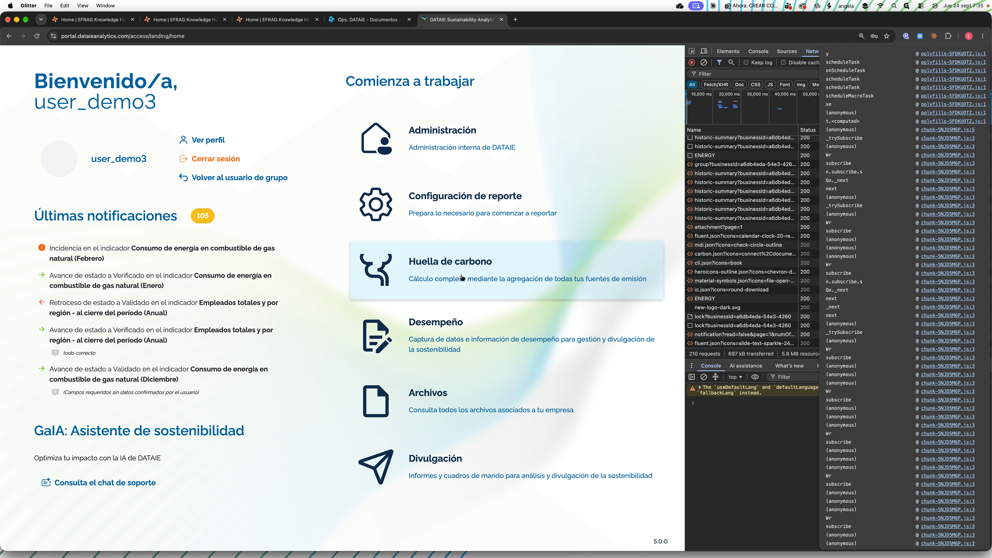The width and height of the screenshot is (992, 558).
Task: Bookmark this page with the star icon
Action: 887,36
